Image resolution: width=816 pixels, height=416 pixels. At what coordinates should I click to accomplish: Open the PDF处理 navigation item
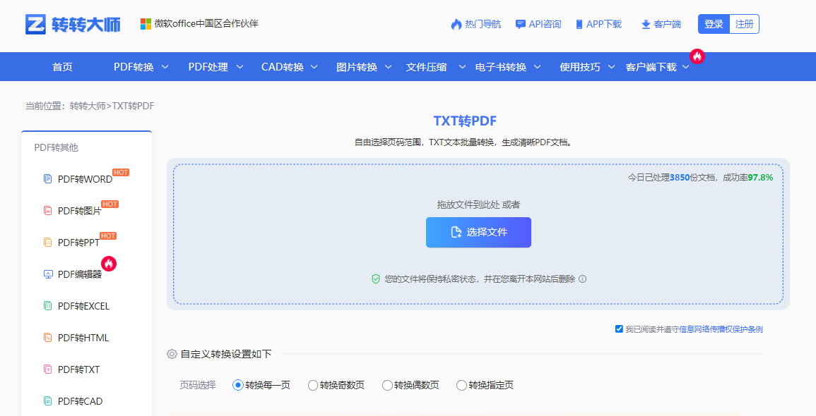click(208, 67)
